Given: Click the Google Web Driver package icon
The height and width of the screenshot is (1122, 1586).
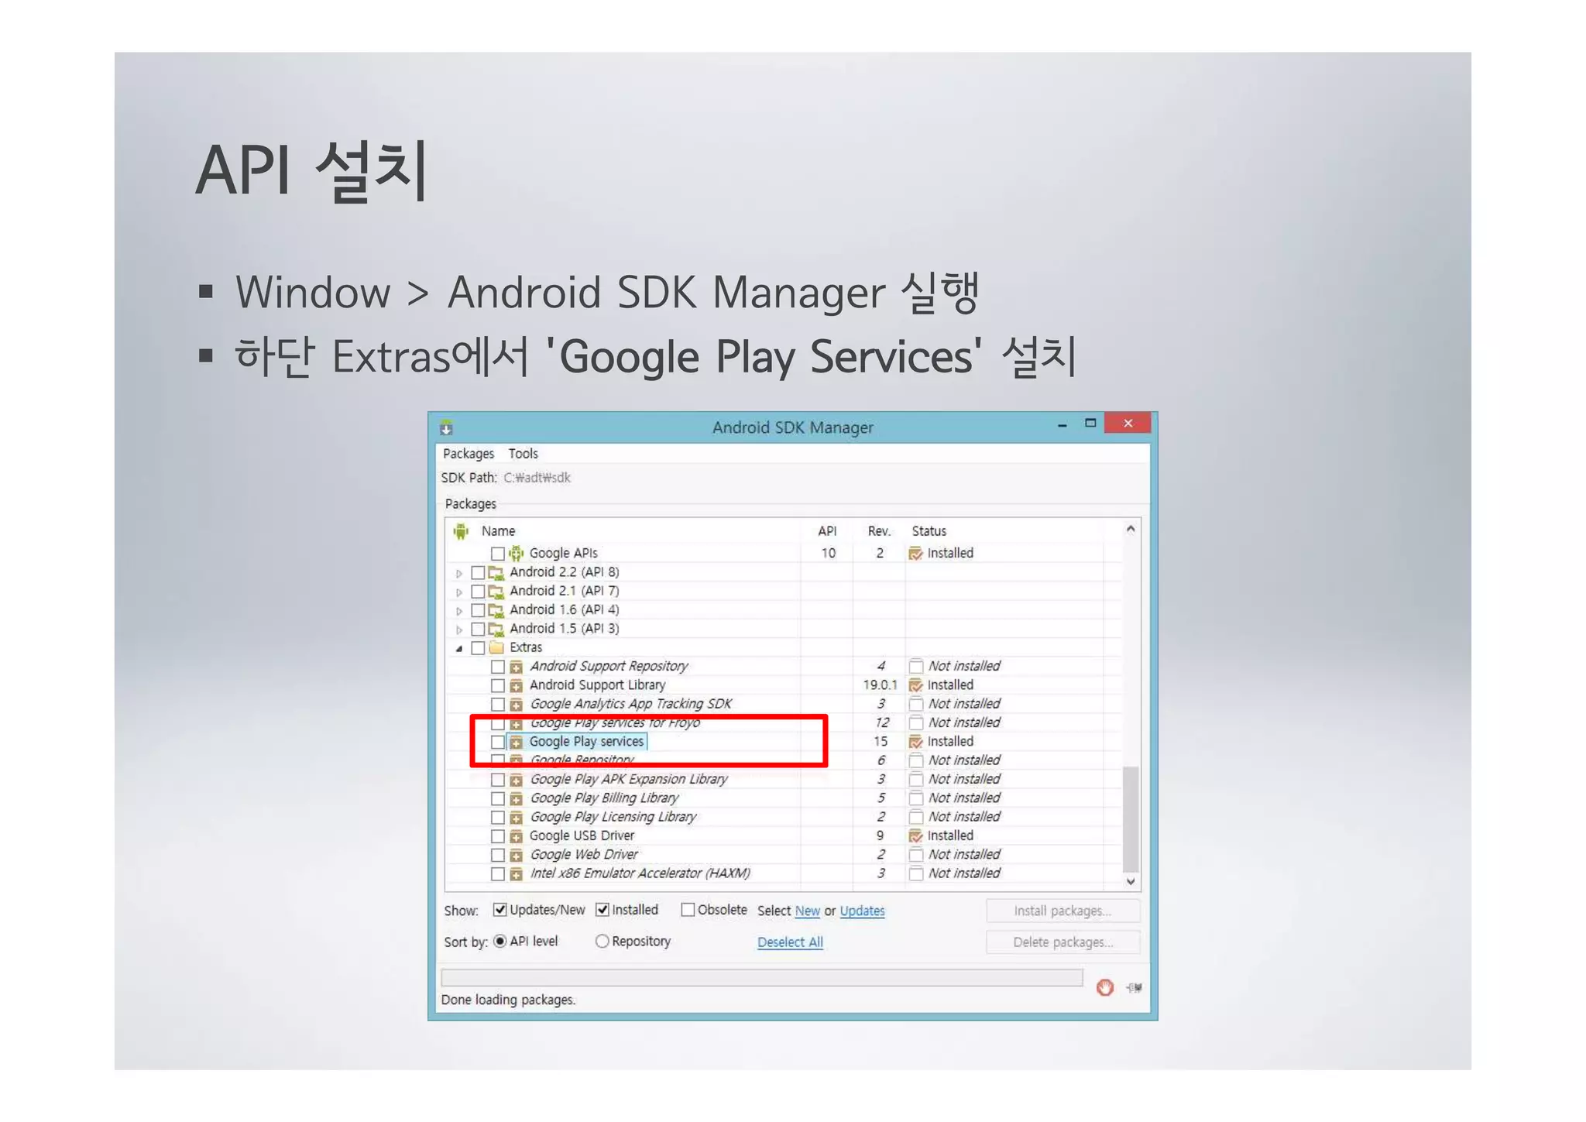Looking at the screenshot, I should (x=517, y=856).
